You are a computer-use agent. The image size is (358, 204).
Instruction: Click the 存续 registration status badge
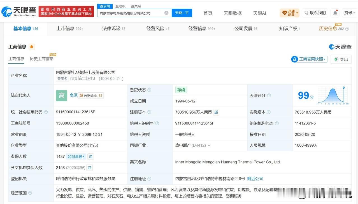(181, 90)
